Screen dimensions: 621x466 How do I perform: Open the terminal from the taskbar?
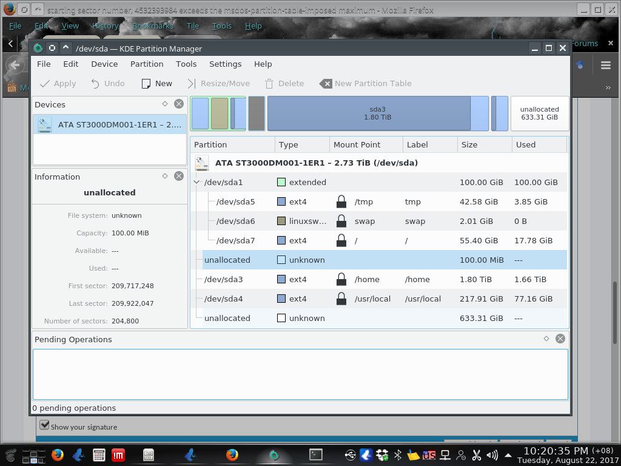pyautogui.click(x=315, y=454)
